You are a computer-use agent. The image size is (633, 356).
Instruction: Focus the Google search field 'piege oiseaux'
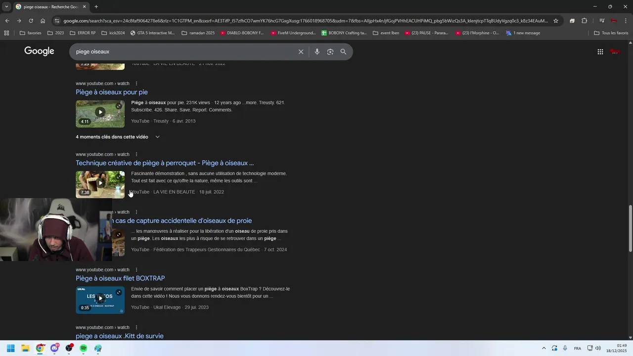point(183,51)
